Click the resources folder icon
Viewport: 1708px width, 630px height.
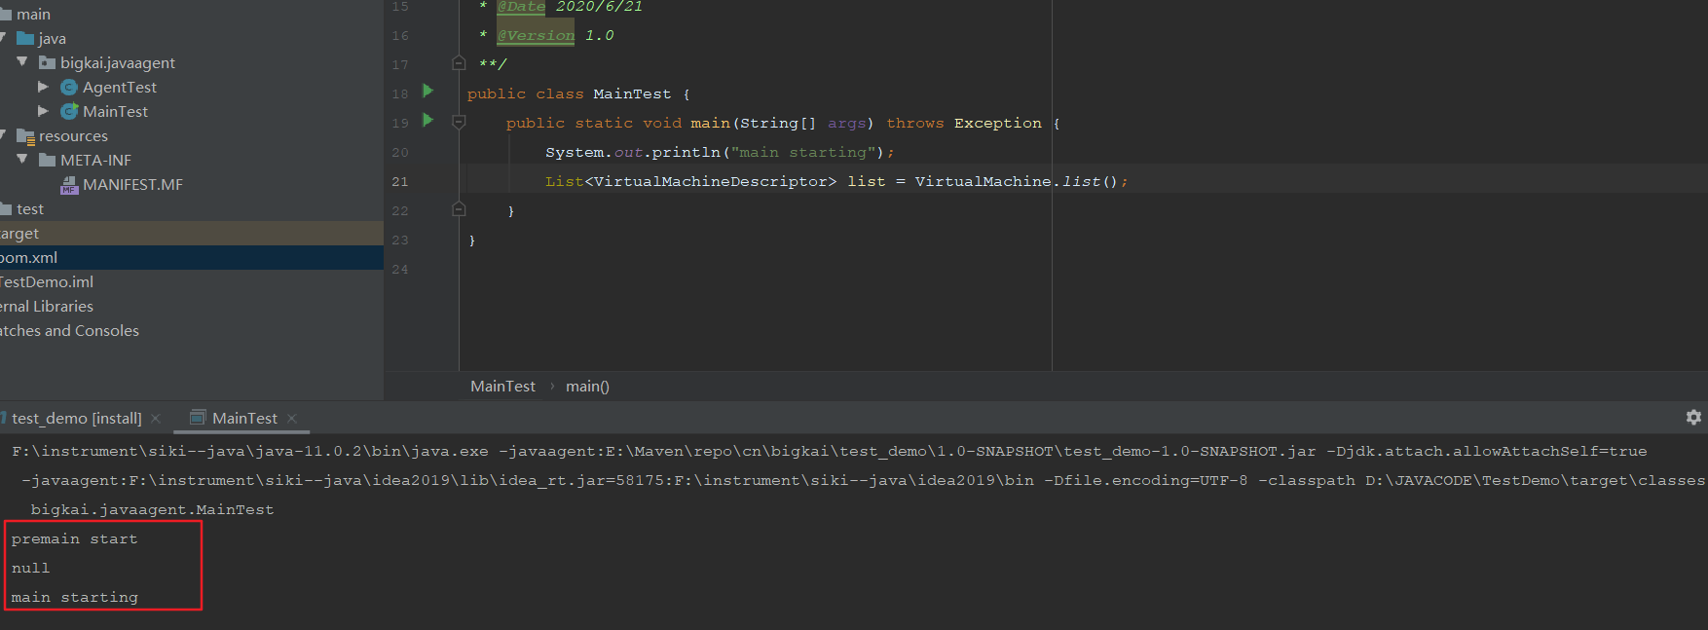point(25,136)
